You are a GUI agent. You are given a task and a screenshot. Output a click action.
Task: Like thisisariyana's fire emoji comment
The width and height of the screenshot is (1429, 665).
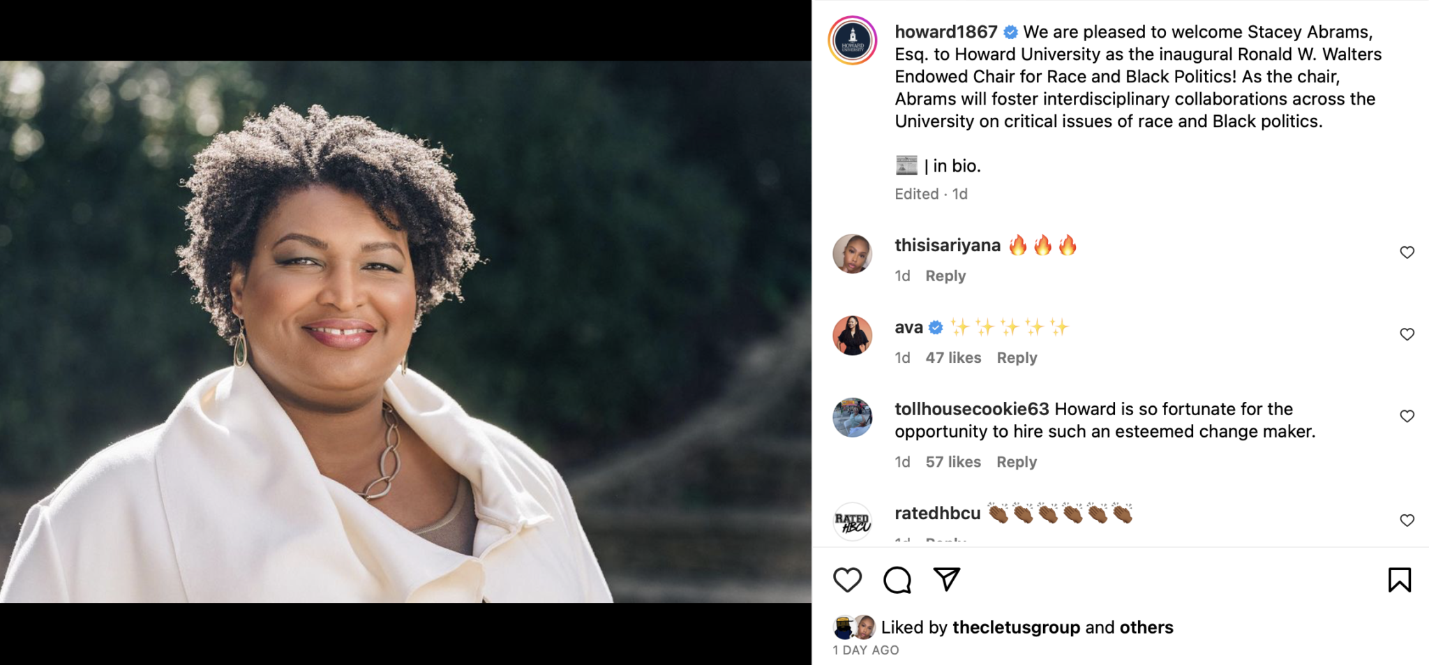pos(1407,253)
